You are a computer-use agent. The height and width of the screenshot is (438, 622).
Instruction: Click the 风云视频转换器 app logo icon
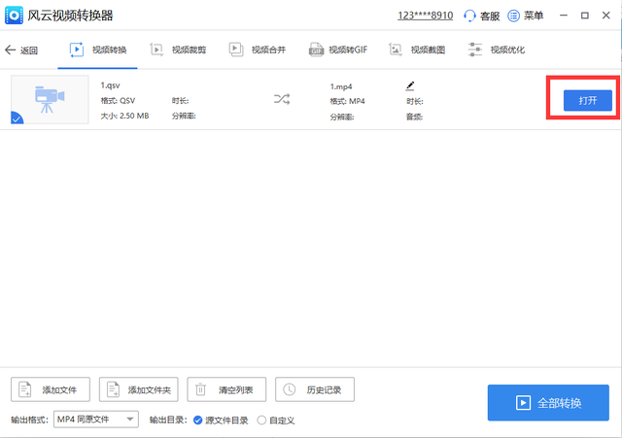[x=14, y=16]
